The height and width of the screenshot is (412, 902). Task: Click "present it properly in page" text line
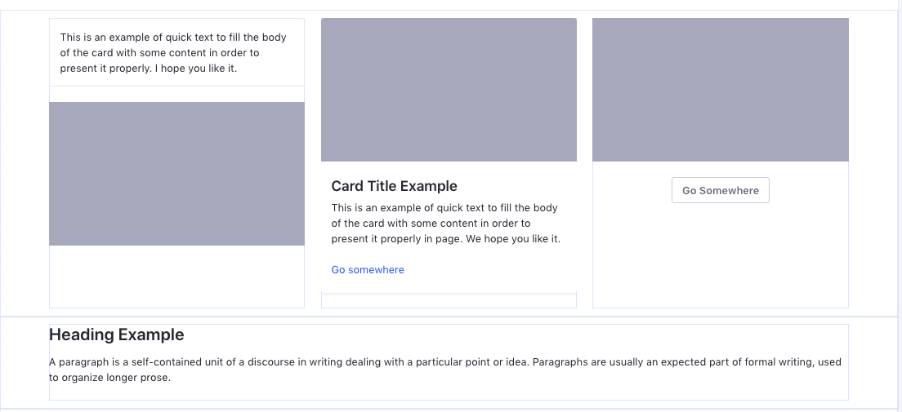(395, 238)
